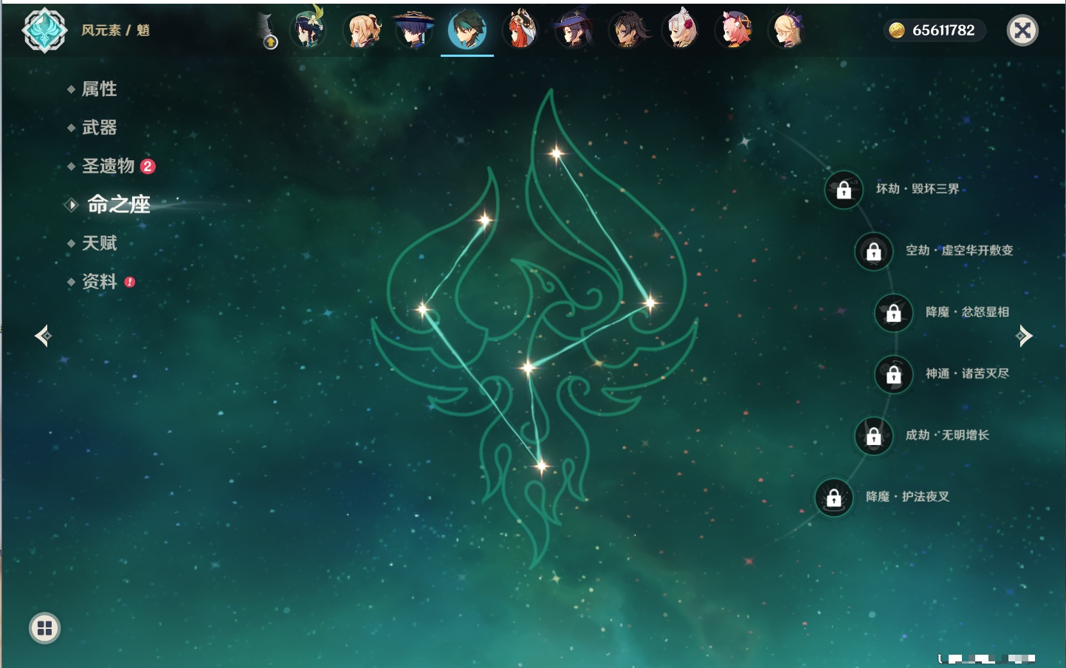The height and width of the screenshot is (668, 1066).
Task: Open the 资料 profile tab
Action: tap(99, 281)
